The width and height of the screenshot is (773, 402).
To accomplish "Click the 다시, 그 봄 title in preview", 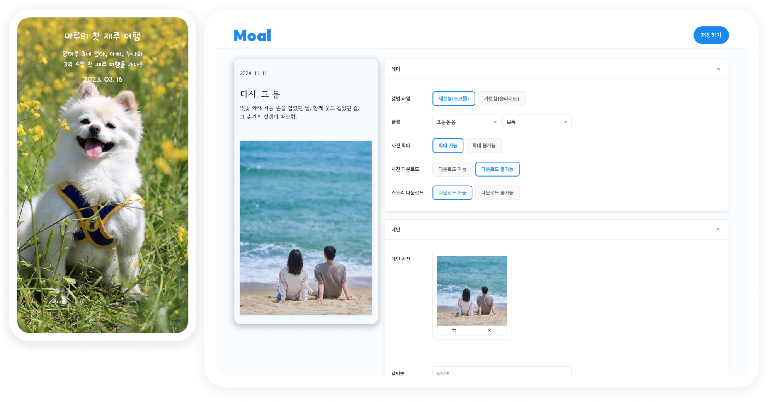I will (260, 94).
